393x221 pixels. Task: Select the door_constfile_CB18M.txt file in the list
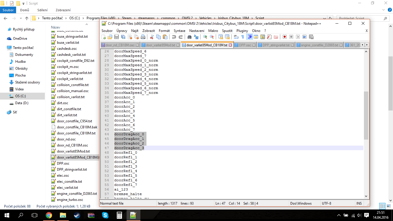click(76, 133)
